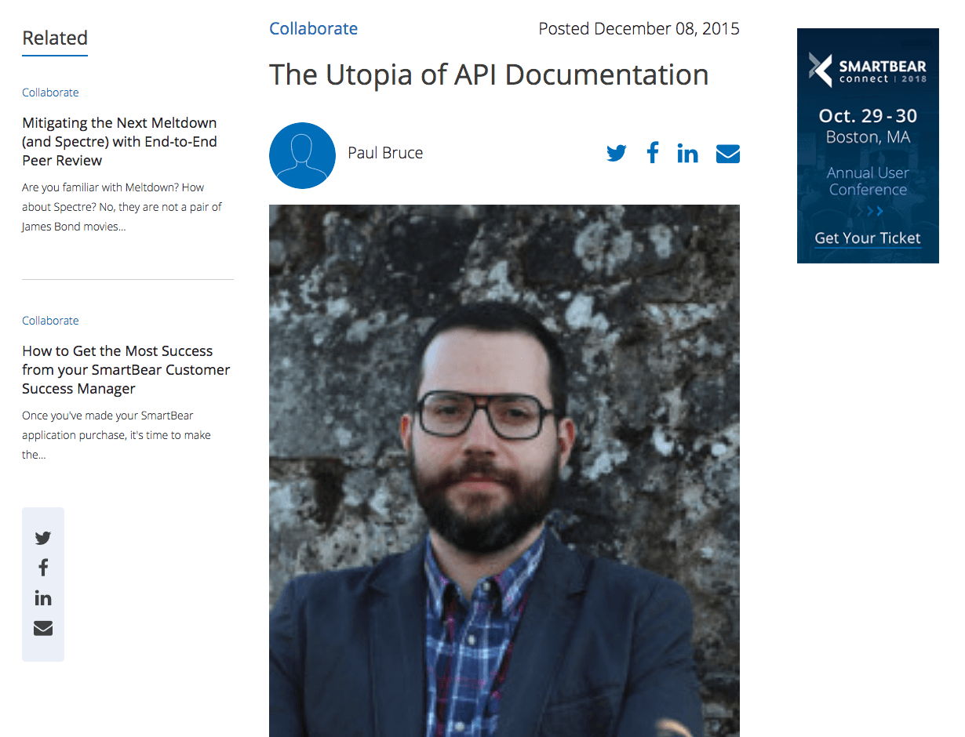Click the LinkedIn icon in the floating sidebar
The height and width of the screenshot is (737, 965).
tap(43, 598)
